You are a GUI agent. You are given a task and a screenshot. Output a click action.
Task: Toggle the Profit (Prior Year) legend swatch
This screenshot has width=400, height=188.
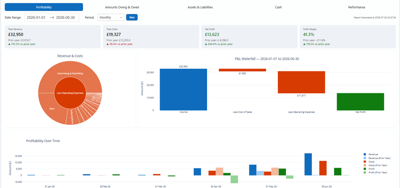coord(364,172)
